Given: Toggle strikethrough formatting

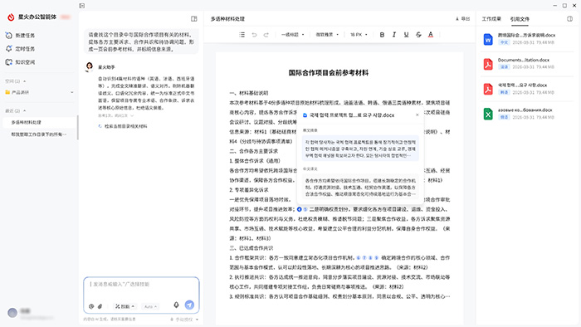Looking at the screenshot, I should coord(418,35).
